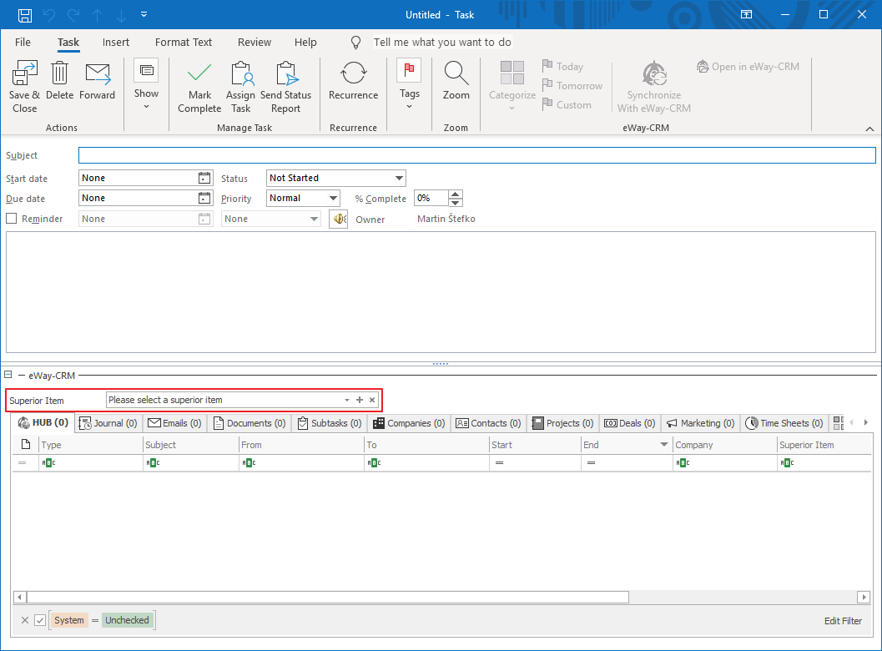Click Synchronize With eWay-CRM
The image size is (882, 651).
click(653, 83)
